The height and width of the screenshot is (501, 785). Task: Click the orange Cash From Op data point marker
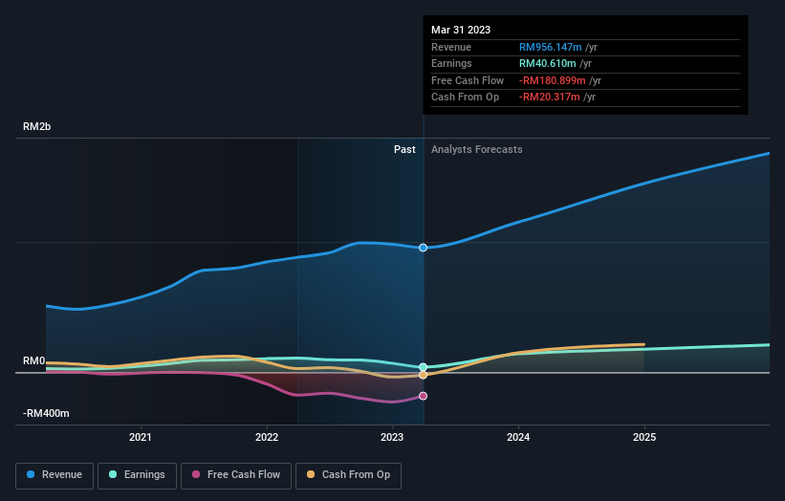pyautogui.click(x=423, y=375)
